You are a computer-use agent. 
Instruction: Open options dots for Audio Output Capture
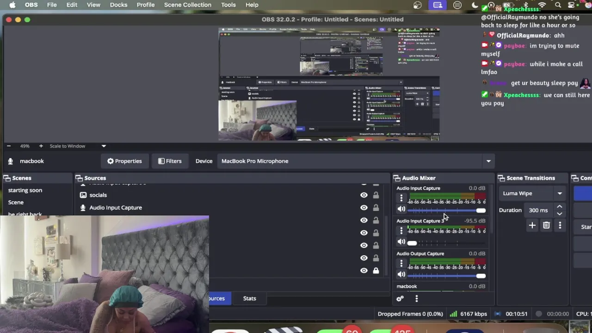pos(401,264)
